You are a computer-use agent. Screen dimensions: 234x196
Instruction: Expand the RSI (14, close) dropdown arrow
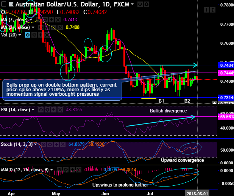pos(33,110)
